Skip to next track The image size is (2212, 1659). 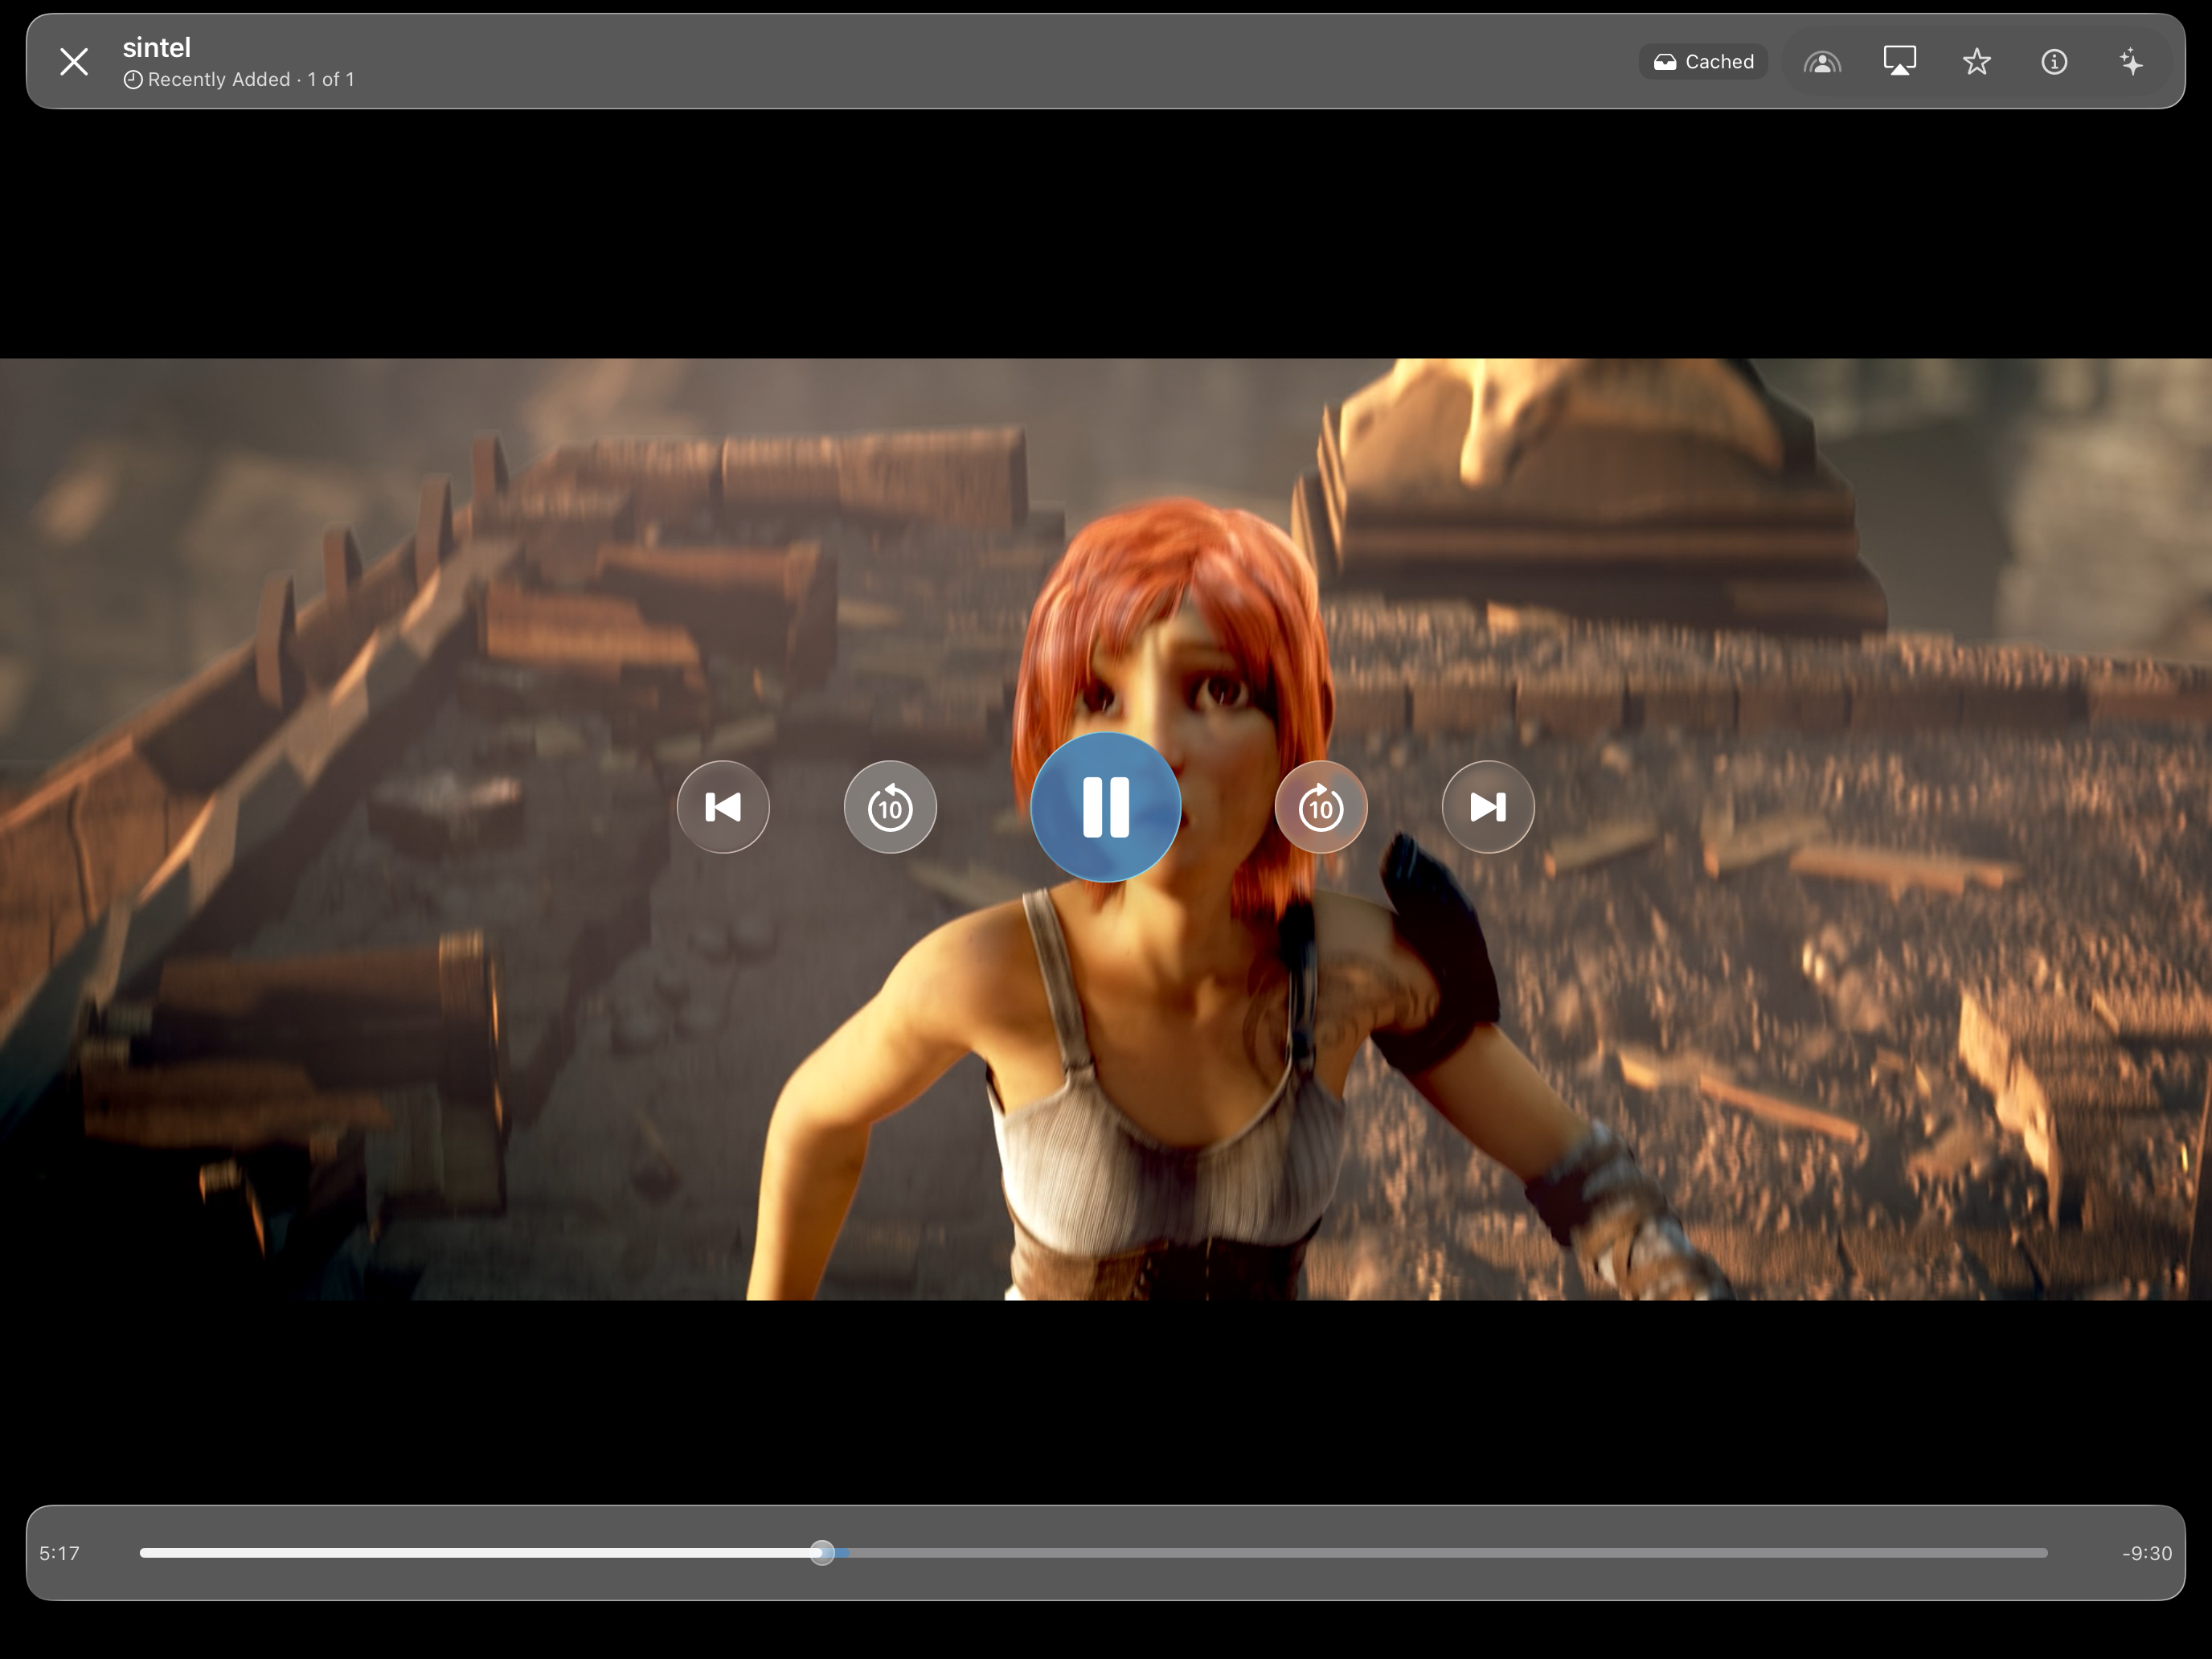point(1488,807)
